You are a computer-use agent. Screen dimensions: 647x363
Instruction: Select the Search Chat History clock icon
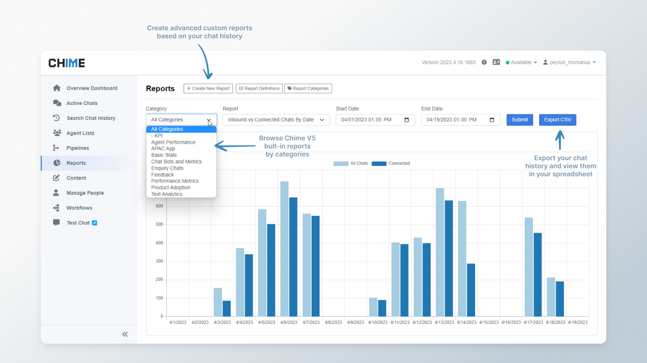click(x=57, y=118)
